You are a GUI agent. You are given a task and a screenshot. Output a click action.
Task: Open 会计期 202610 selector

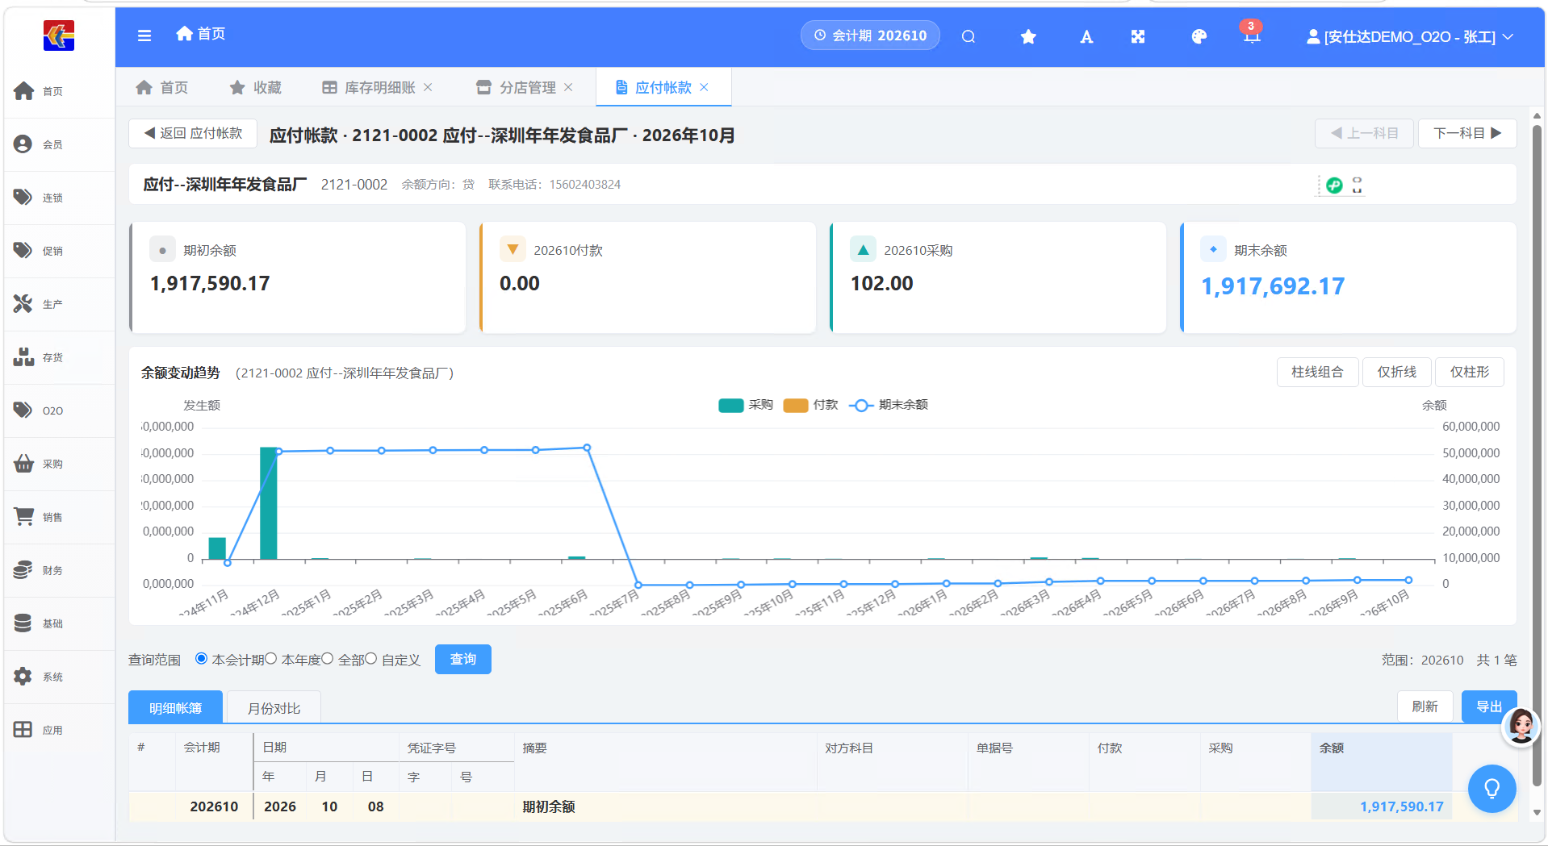coord(870,35)
